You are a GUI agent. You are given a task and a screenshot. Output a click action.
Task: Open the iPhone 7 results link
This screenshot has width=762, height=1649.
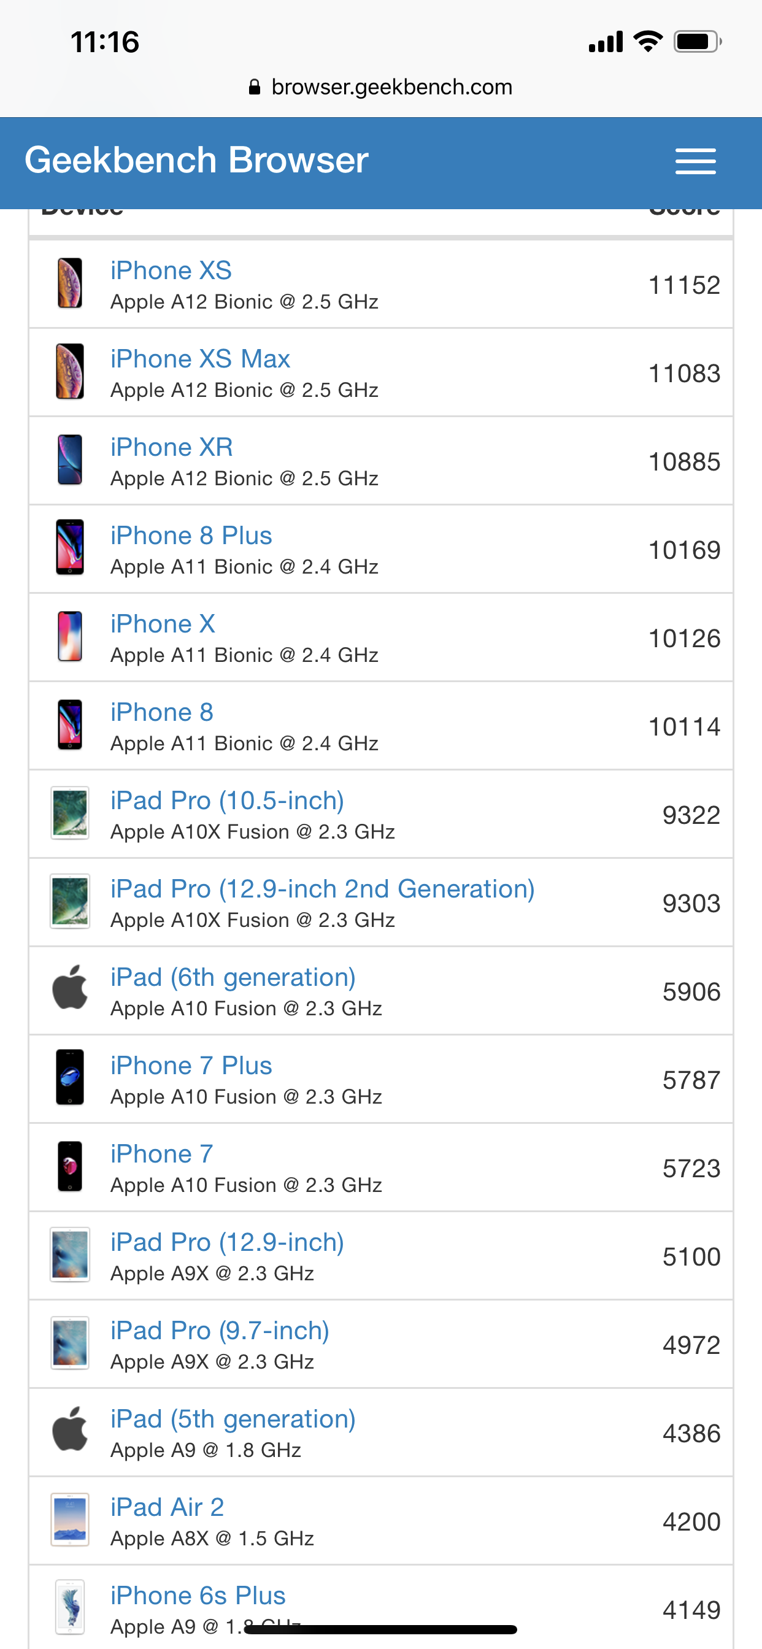click(x=162, y=1154)
